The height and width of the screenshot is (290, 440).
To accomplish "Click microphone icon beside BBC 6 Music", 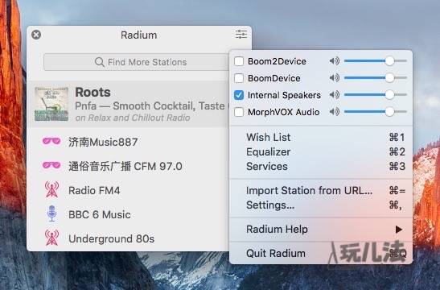I will click(51, 213).
